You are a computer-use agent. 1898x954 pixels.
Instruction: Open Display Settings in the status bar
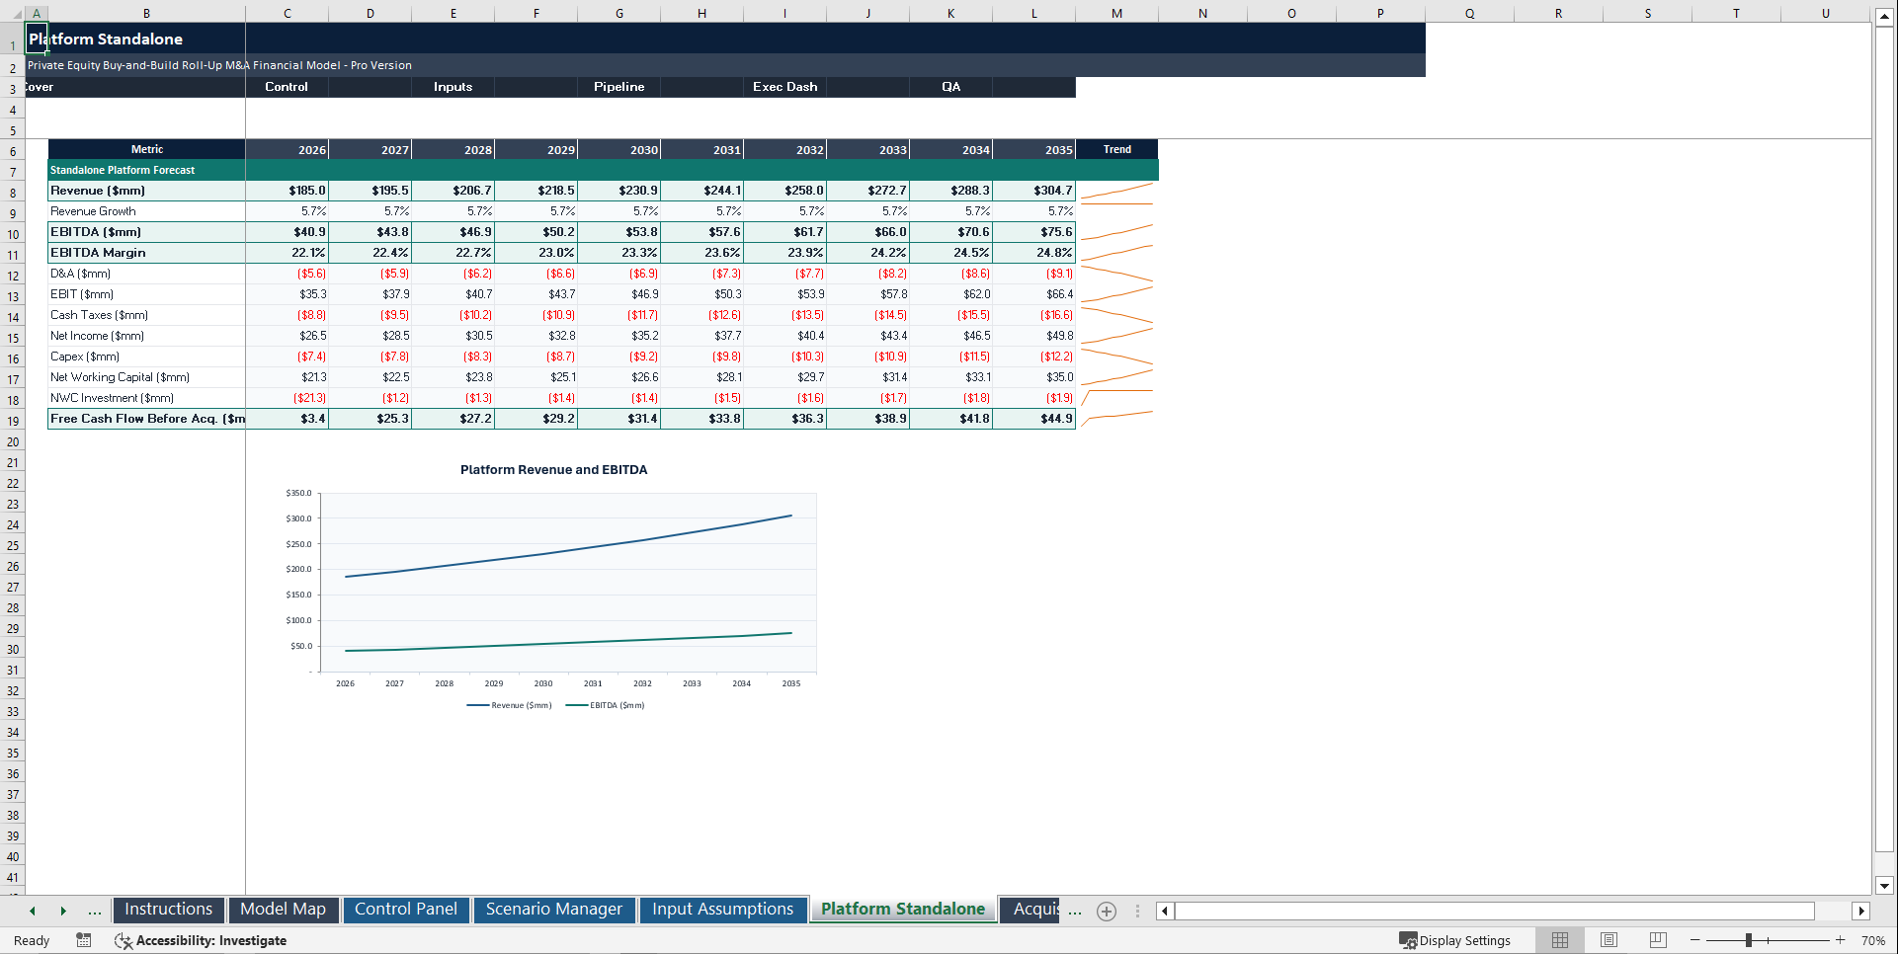pos(1454,940)
